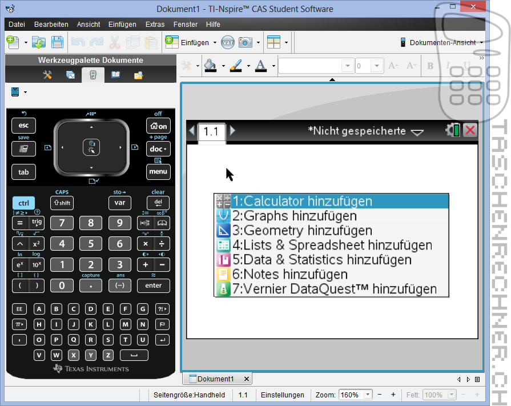Open Document Tools wrench tab

[x=47, y=75]
